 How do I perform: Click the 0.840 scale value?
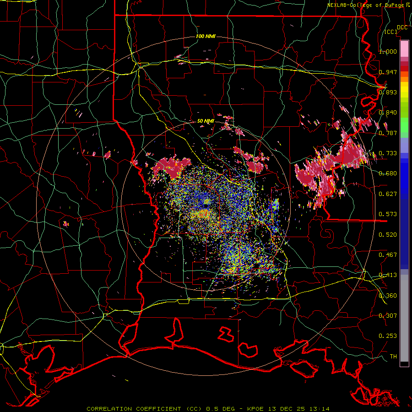388,113
